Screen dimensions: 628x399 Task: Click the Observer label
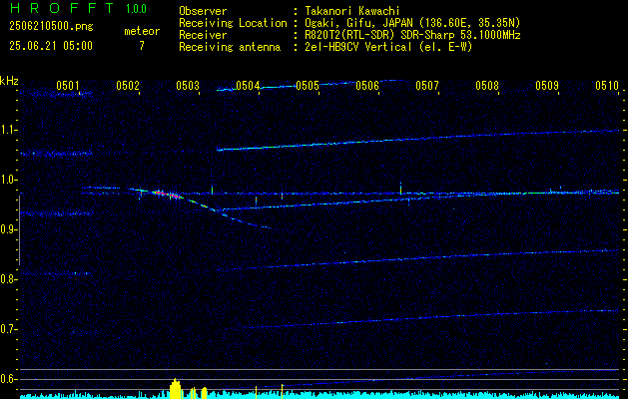pyautogui.click(x=203, y=11)
